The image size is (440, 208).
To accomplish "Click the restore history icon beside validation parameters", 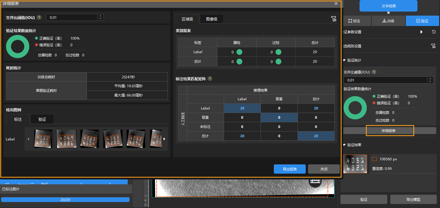I will click(x=434, y=32).
